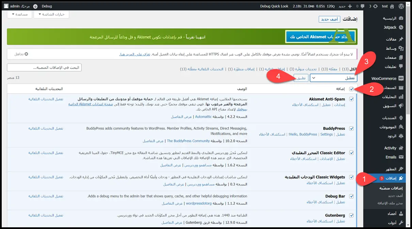Uncheck the Akismet Anti-Spam plugin checkbox

click(x=352, y=99)
